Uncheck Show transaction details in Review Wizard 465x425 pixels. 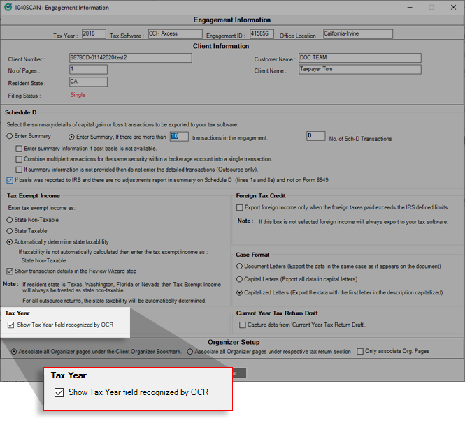coord(10,271)
